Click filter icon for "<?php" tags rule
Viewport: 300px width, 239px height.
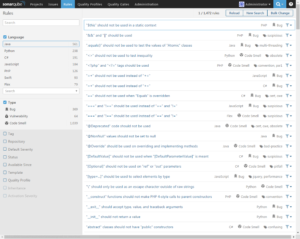click(x=287, y=65)
